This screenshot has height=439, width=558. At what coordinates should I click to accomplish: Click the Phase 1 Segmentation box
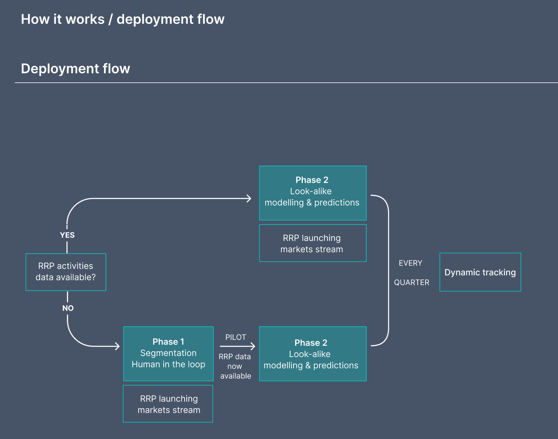tap(168, 354)
